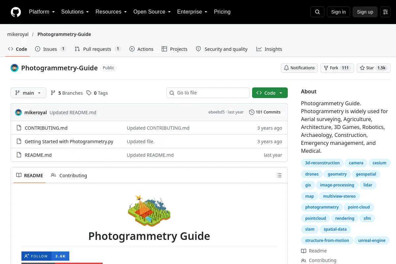396x264 pixels.
Task: Click the structure-from-motion topic tag
Action: point(327,241)
